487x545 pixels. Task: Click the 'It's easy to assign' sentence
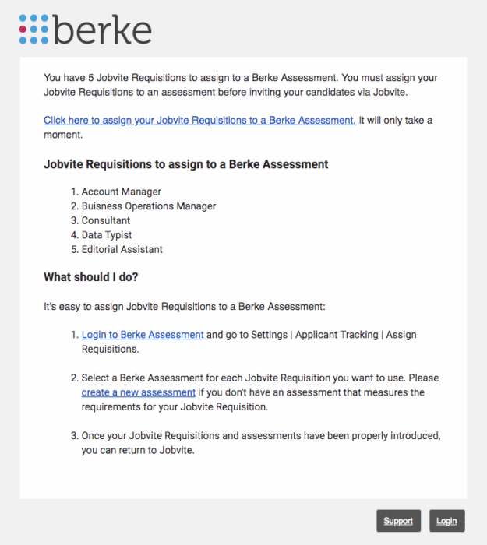pos(185,307)
